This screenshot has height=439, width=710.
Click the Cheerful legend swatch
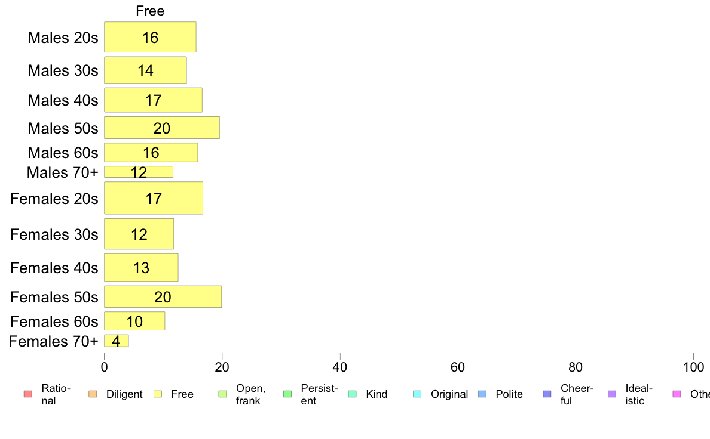547,394
